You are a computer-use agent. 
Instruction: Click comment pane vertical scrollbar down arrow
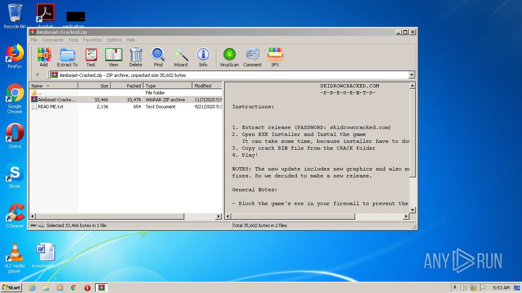(412, 210)
